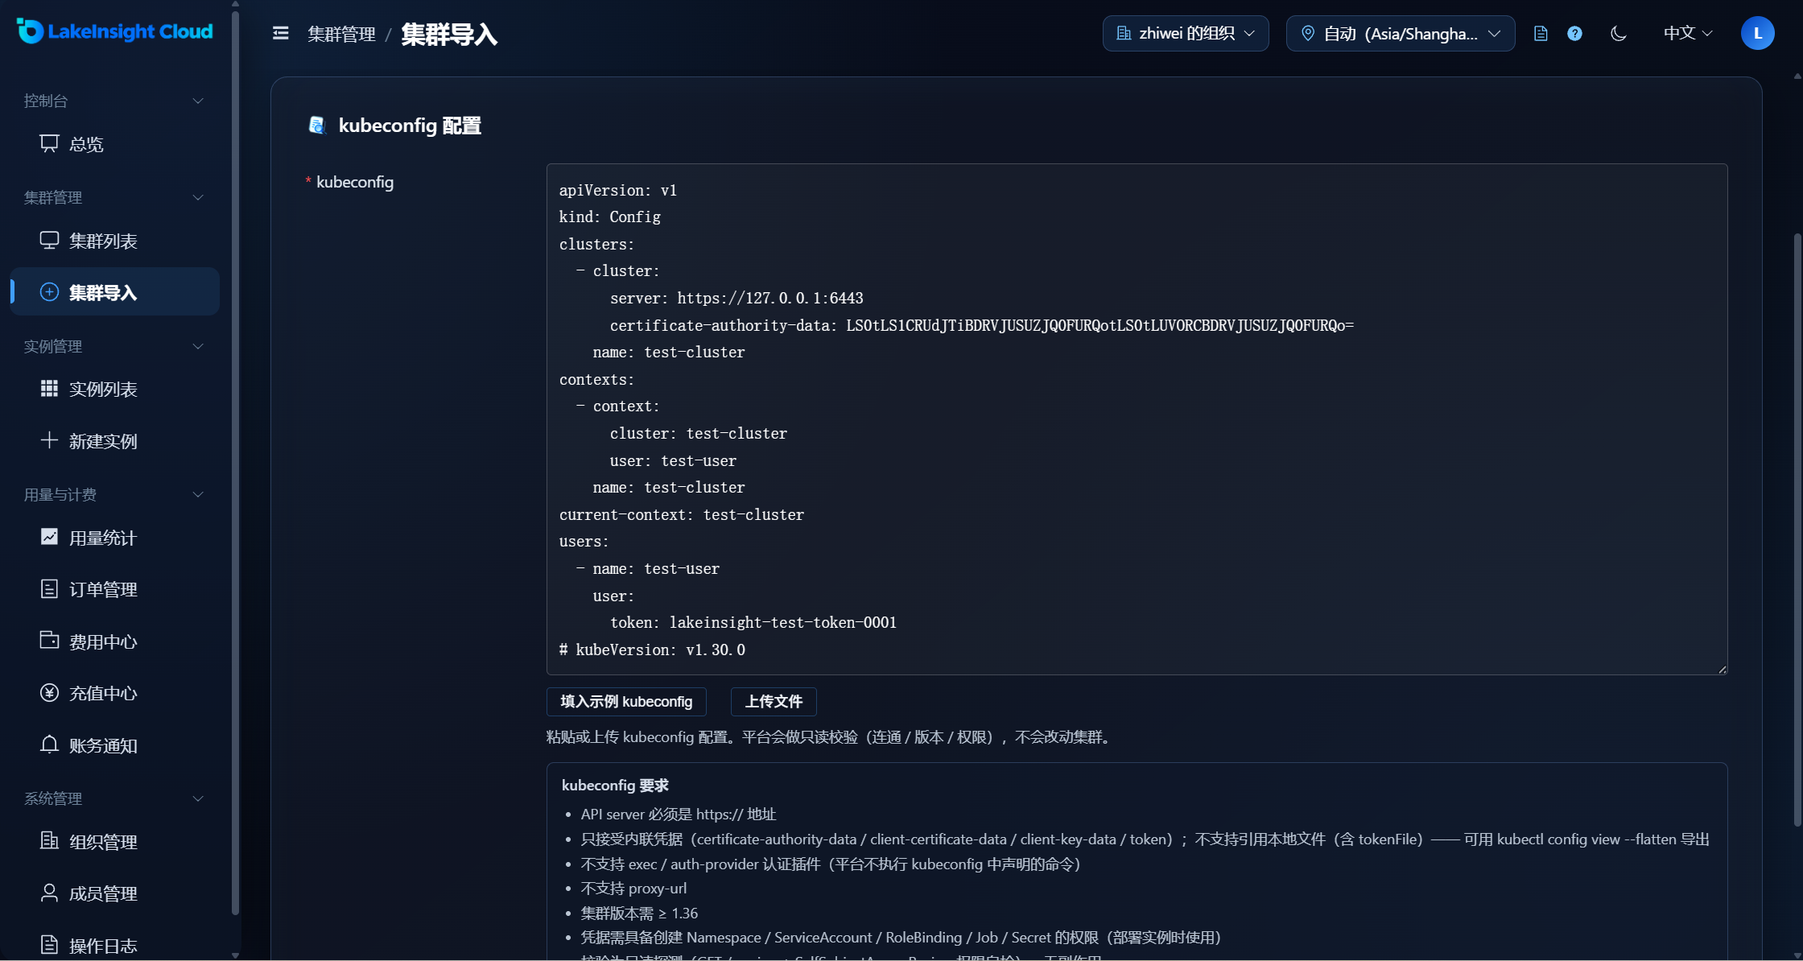Open 新建实例 create instance
Screen dimensions: 1803x961
114,441
